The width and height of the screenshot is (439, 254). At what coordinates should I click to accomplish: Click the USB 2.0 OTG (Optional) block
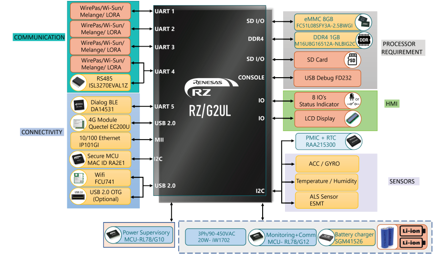click(x=100, y=196)
